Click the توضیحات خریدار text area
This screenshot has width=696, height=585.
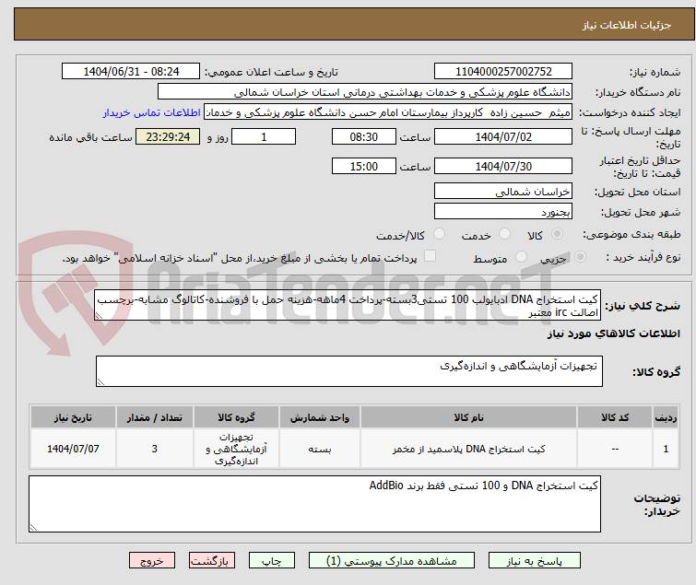coord(314,504)
